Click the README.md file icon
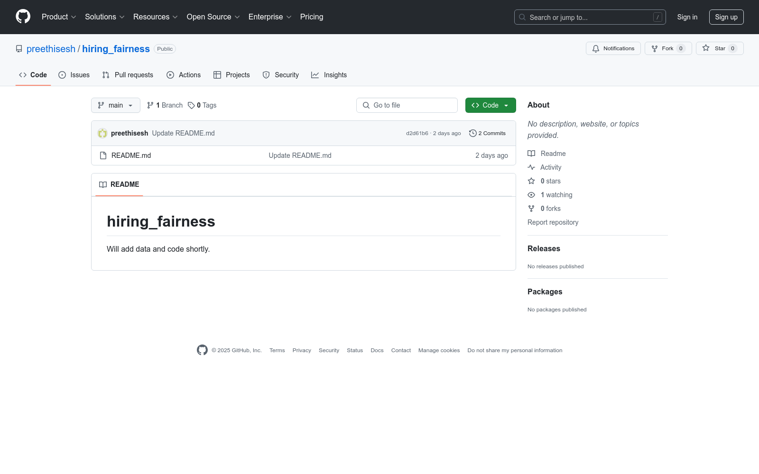759x474 pixels. (103, 155)
